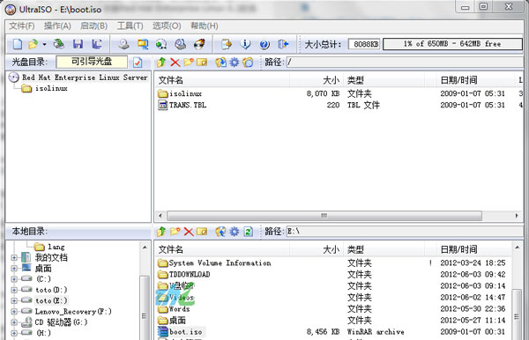Viewport: 529px width, 340px height.
Task: Open the 文件(F) menu
Action: 21,26
